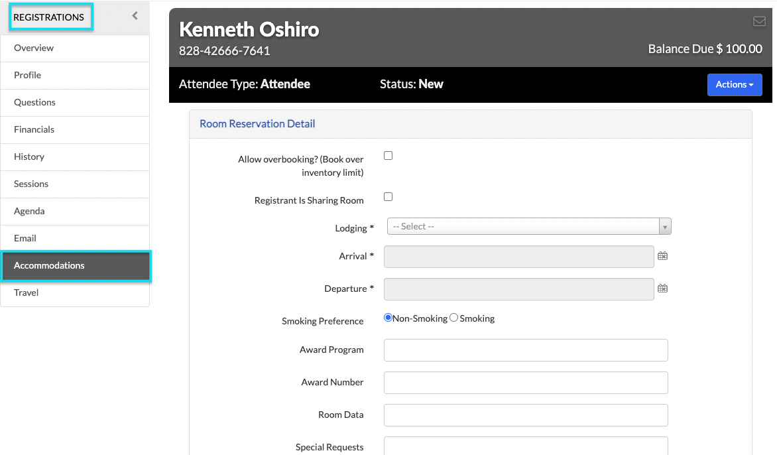The height and width of the screenshot is (455, 777).
Task: Open the Lodging select dropdown
Action: click(529, 227)
